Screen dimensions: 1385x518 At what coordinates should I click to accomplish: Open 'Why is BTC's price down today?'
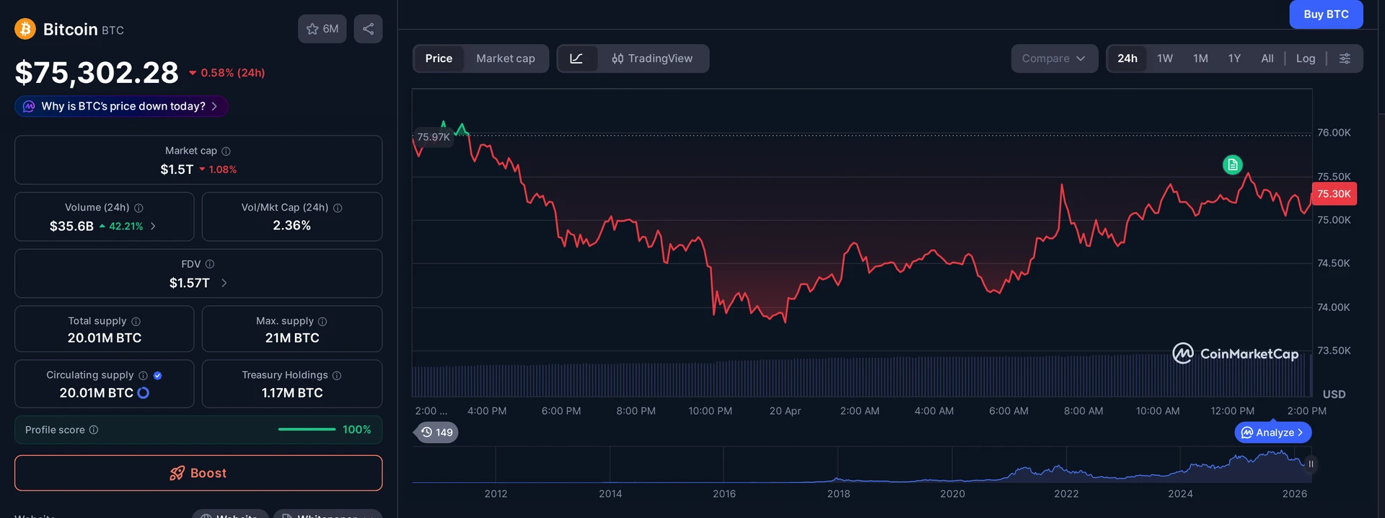(121, 106)
